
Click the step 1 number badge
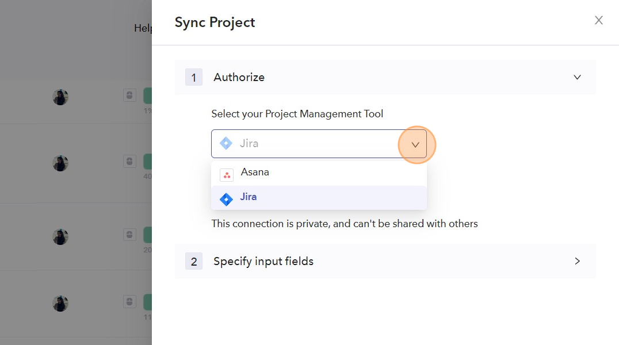[194, 78]
